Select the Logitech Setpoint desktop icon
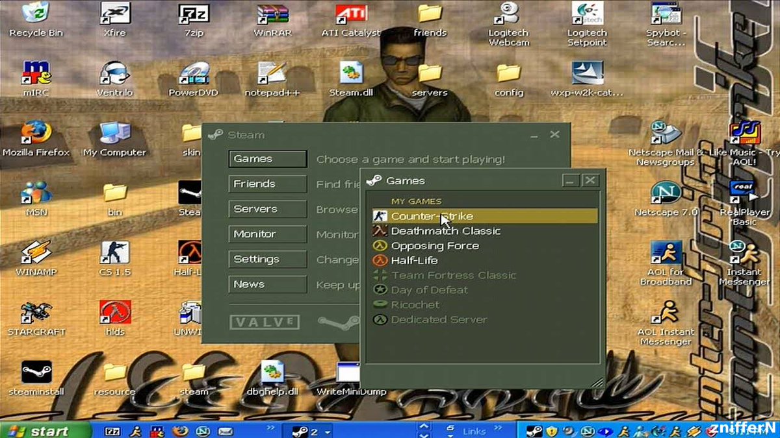Viewport: 780px width, 438px height. (587, 24)
